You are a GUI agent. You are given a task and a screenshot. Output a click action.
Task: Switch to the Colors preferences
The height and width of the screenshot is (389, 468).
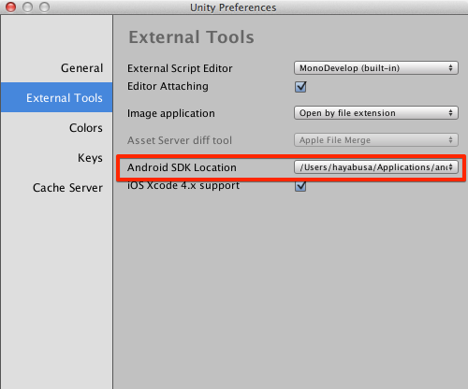[x=86, y=128]
